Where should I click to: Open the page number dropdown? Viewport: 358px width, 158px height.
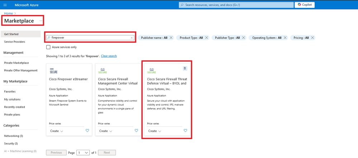pos(83,153)
